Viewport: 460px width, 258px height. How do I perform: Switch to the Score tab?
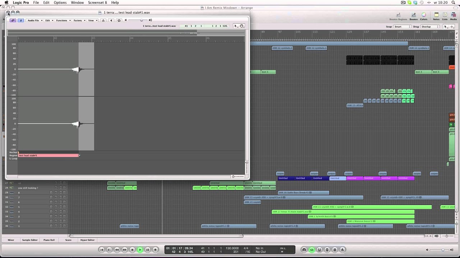point(68,240)
